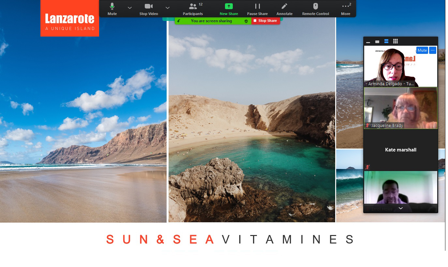Click the Stop Video camera icon

tap(149, 7)
